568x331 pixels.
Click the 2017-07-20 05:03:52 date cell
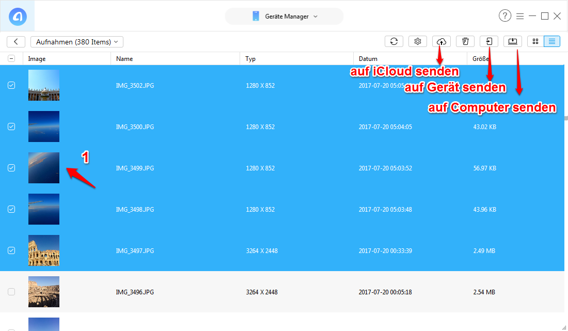coord(385,168)
